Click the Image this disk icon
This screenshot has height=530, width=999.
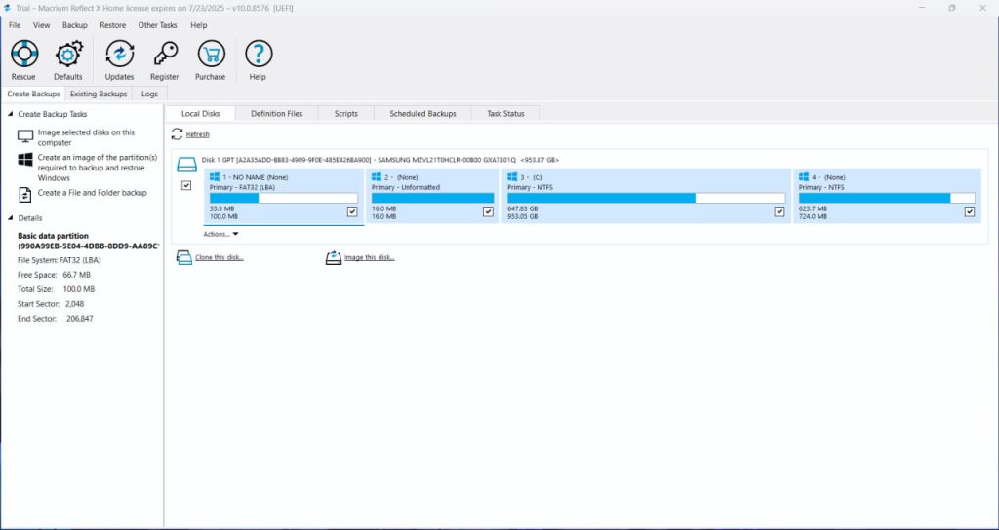tap(334, 257)
